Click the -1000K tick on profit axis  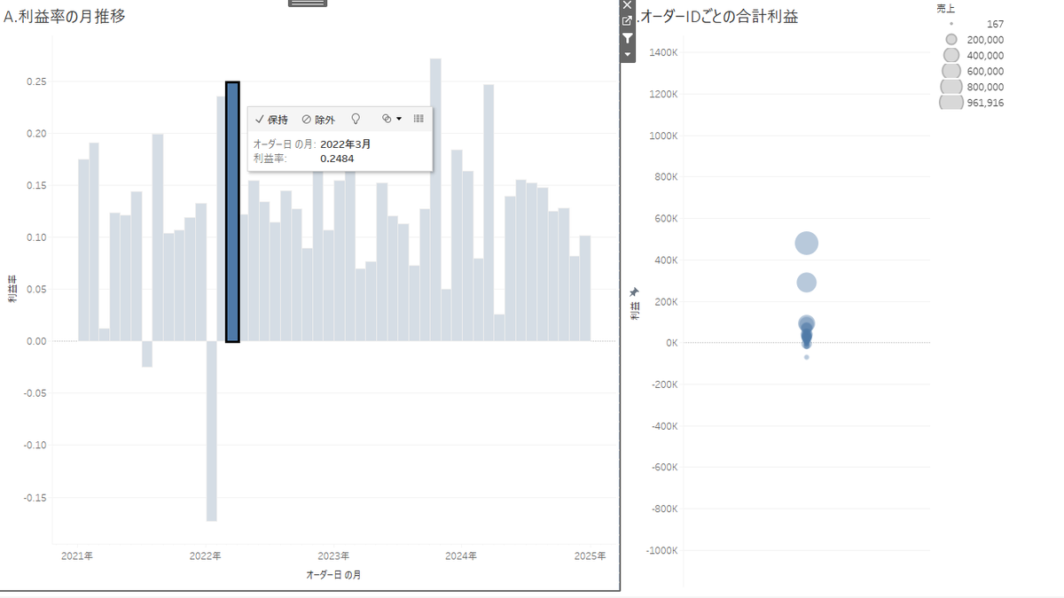[661, 550]
